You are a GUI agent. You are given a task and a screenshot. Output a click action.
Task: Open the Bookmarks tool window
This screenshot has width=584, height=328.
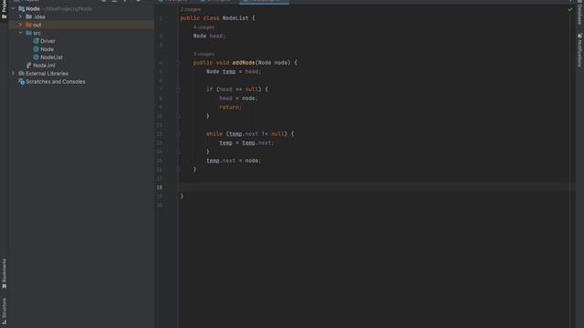point(4,273)
